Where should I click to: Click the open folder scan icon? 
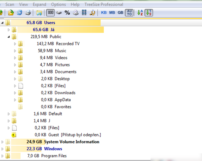[x=11, y=13]
